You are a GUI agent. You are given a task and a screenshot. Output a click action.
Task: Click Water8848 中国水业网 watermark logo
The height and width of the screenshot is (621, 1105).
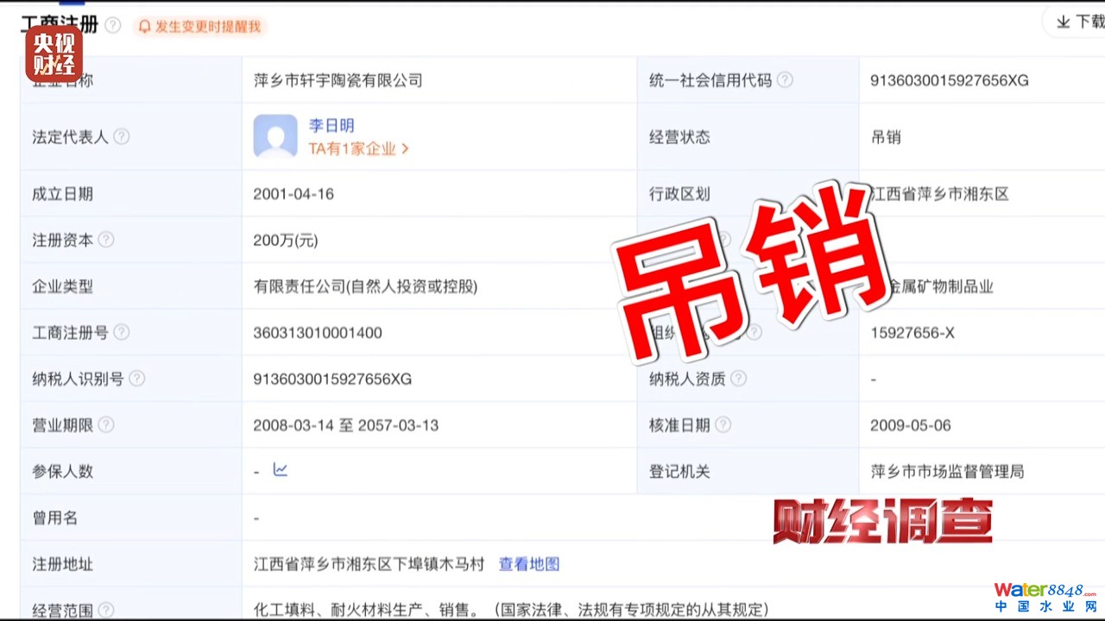pyautogui.click(x=1045, y=597)
